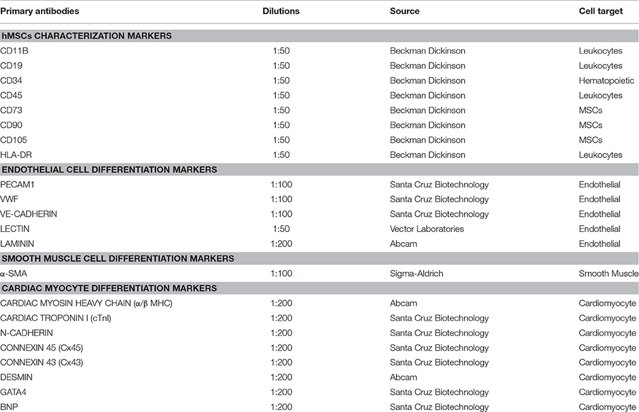Image resolution: width=639 pixels, height=412 pixels.
Task: Click the HLA-DR antibody cell
Action: [16, 155]
